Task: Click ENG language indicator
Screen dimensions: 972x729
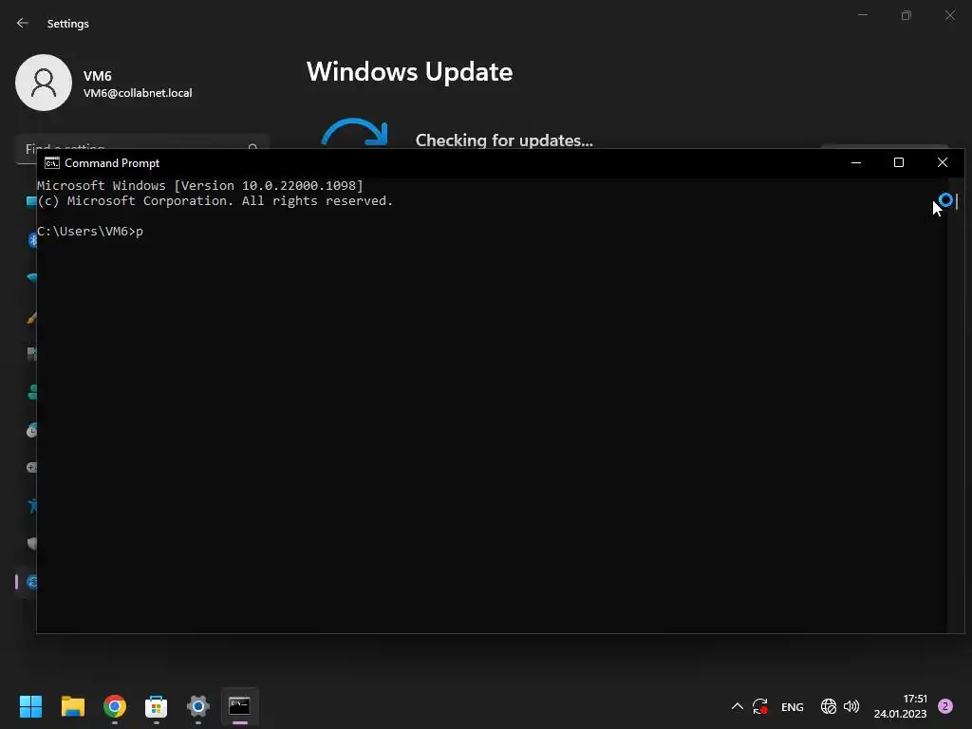Action: tap(793, 706)
